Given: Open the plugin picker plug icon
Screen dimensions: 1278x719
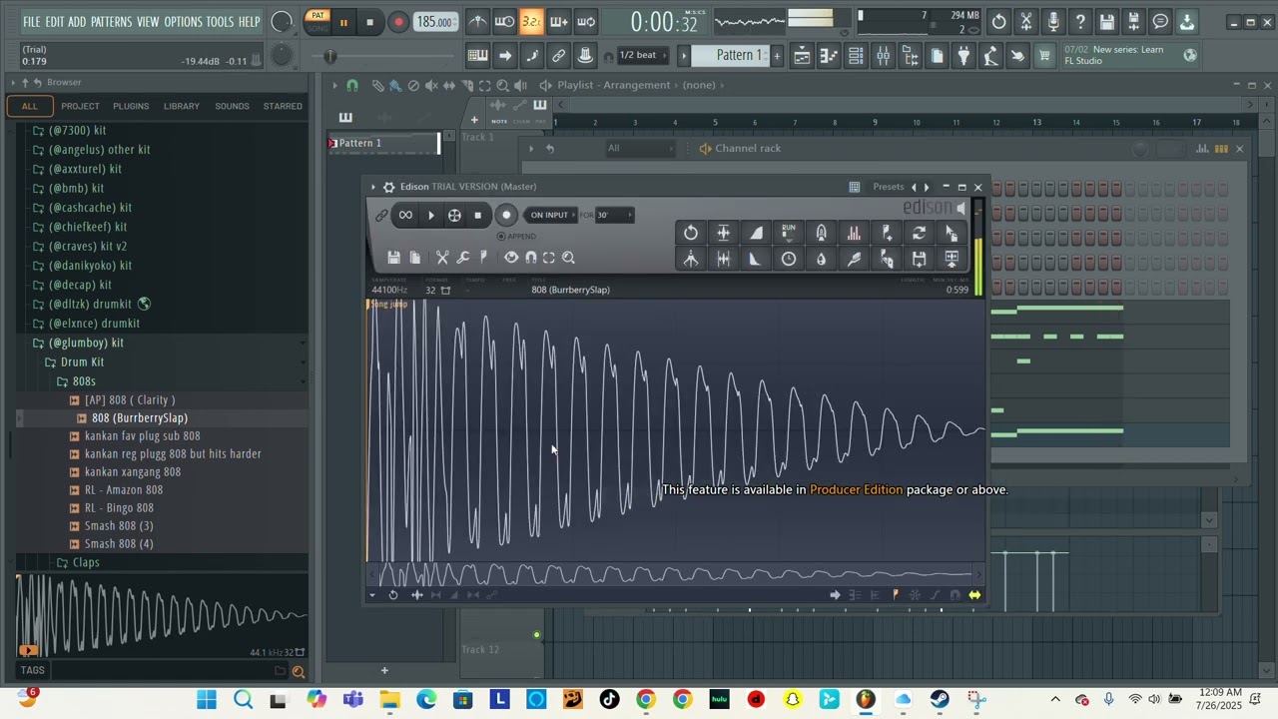Looking at the screenshot, I should pyautogui.click(x=963, y=56).
